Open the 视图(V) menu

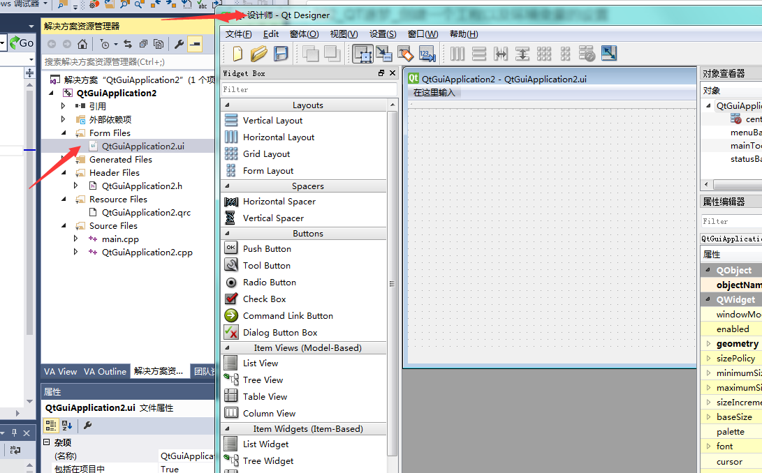(344, 34)
